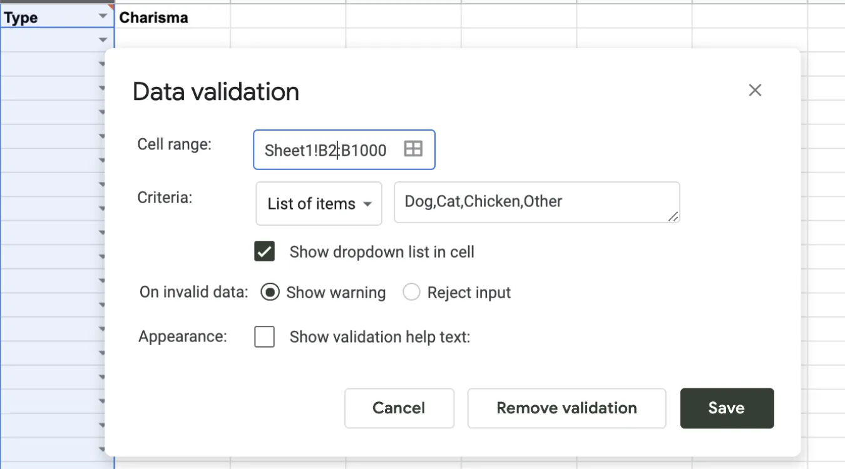Open the filter arrow on the Type header

[102, 15]
